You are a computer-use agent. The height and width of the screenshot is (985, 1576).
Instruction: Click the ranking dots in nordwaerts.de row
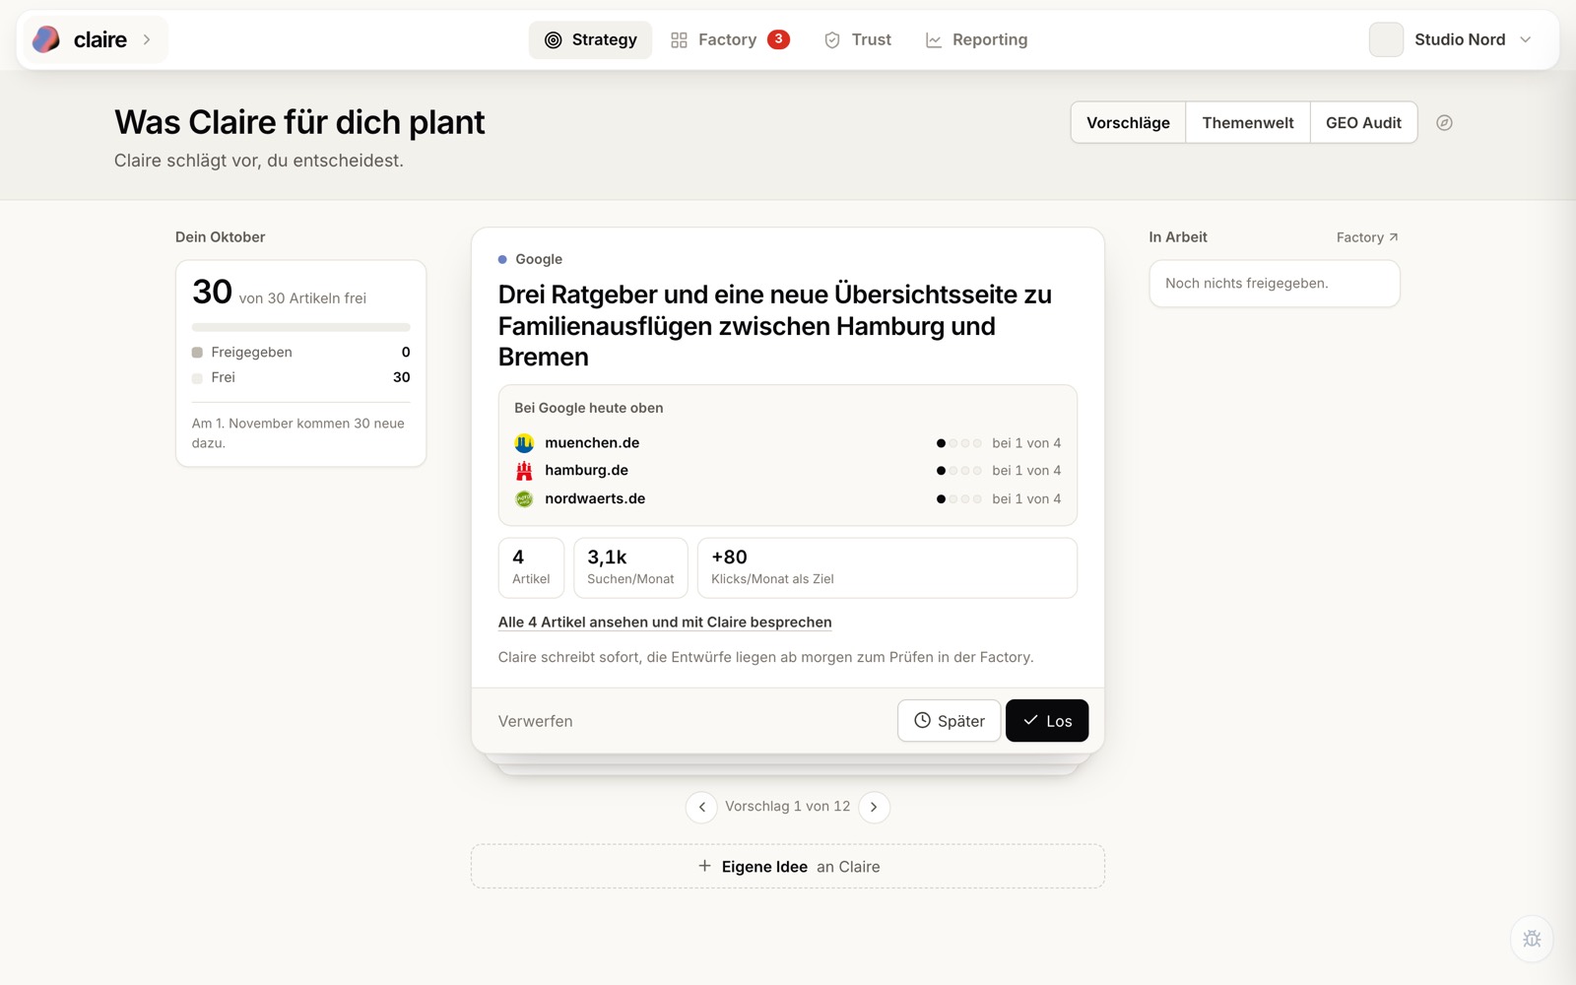958,499
